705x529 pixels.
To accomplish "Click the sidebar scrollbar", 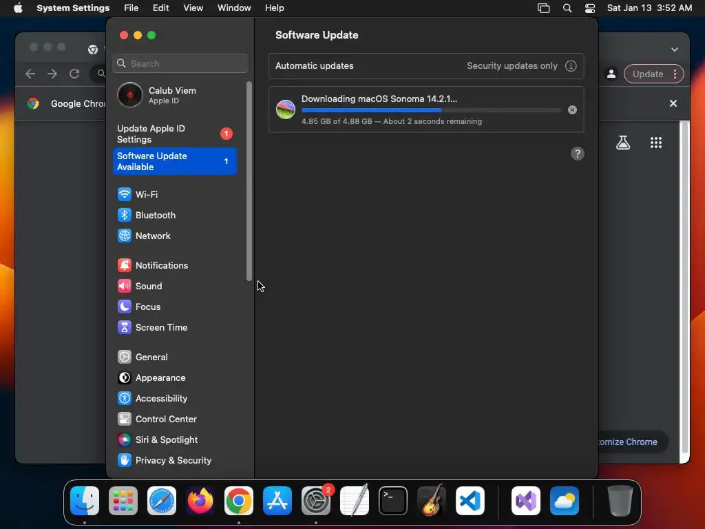I will click(x=249, y=181).
